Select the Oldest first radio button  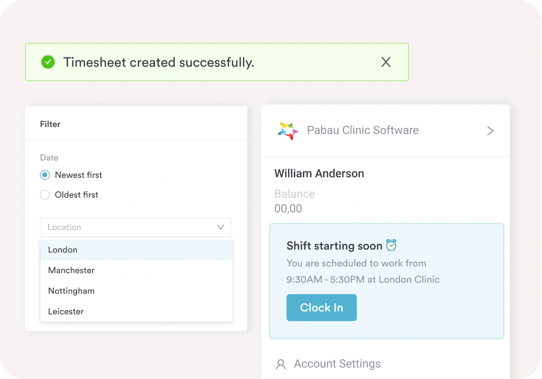coord(45,195)
